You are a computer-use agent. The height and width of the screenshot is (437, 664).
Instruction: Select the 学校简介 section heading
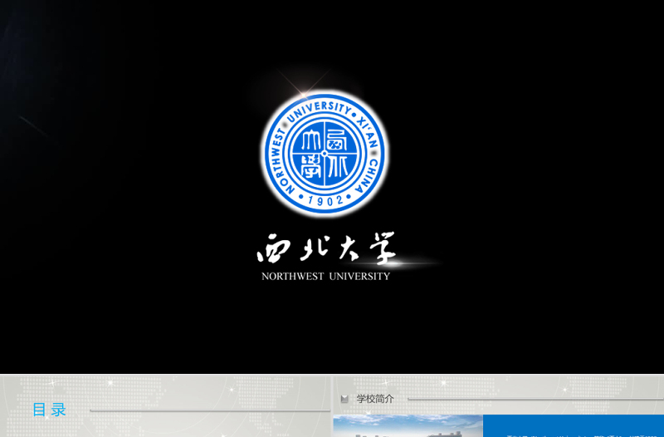(375, 399)
